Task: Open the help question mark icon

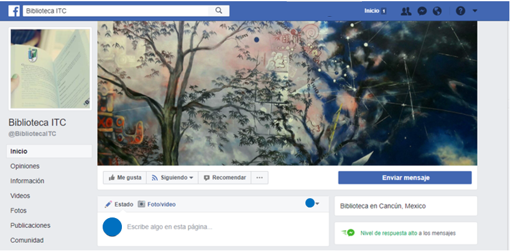Action: click(x=461, y=11)
